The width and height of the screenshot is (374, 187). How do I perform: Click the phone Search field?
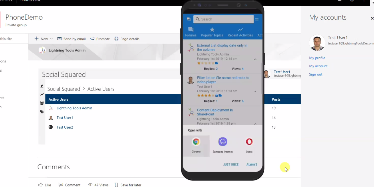224,19
